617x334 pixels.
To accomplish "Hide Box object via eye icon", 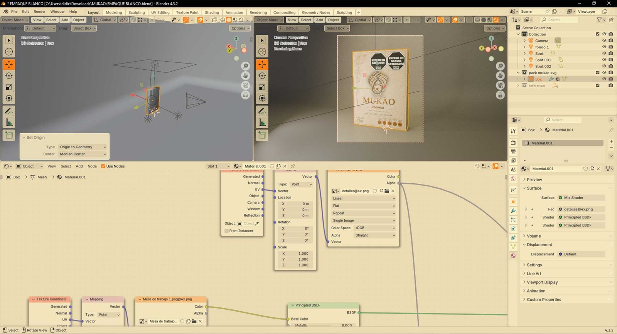I will 604,79.
